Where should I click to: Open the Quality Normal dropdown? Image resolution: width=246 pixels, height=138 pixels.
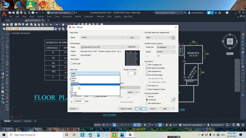click(166, 52)
